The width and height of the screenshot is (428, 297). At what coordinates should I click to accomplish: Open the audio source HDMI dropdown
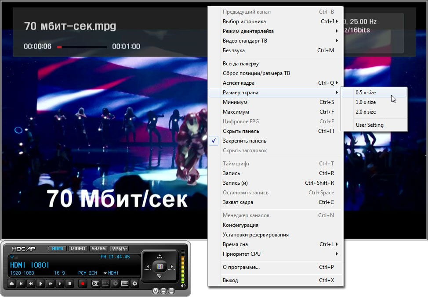(x=111, y=273)
